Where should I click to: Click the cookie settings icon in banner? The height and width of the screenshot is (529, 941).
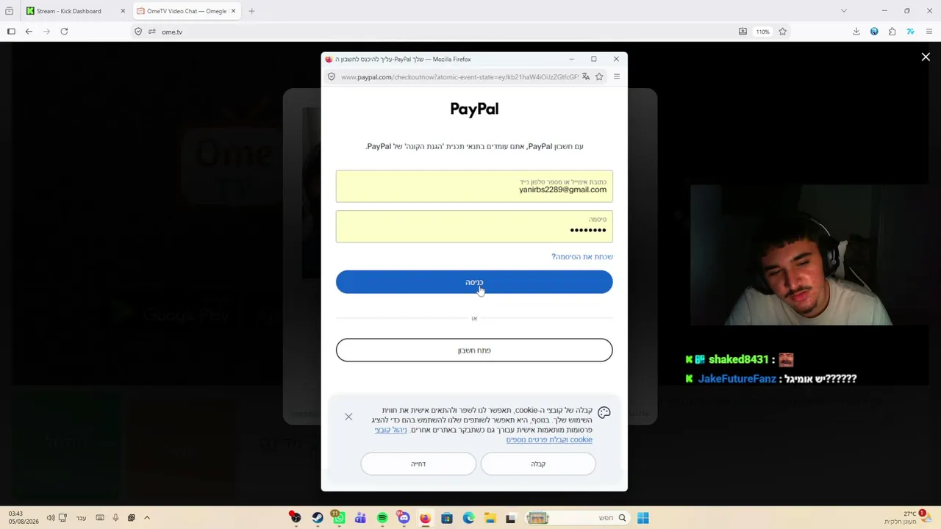pyautogui.click(x=604, y=413)
